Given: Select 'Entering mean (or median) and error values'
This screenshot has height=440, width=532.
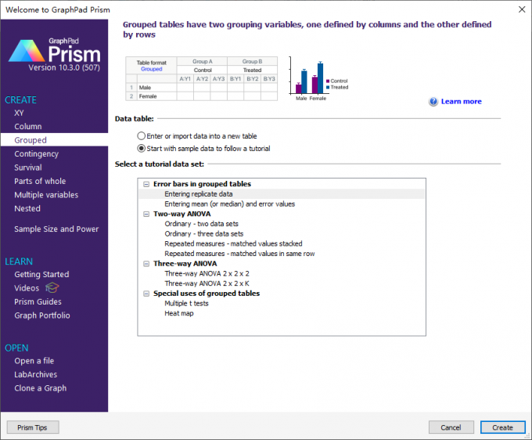Looking at the screenshot, I should (230, 204).
